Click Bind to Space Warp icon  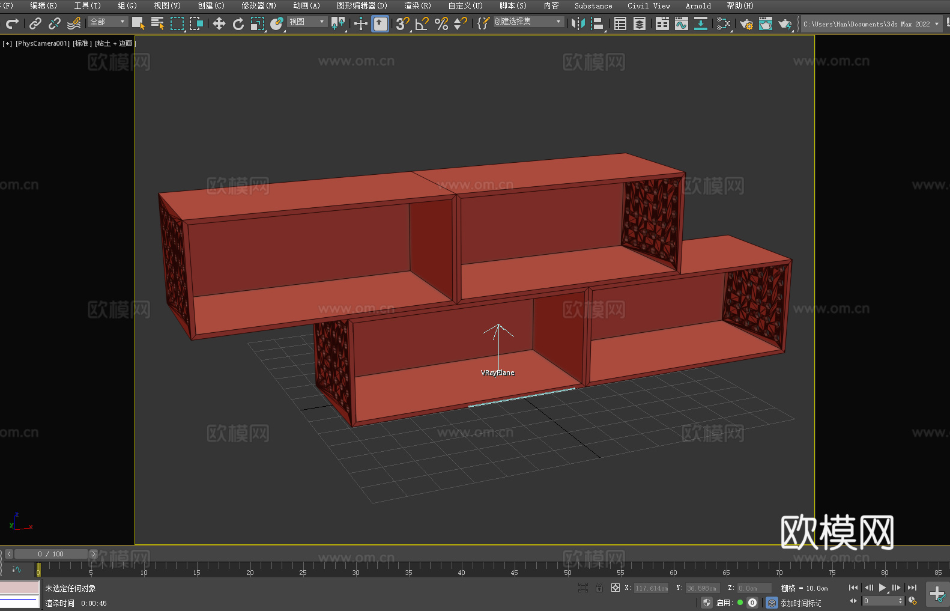74,23
